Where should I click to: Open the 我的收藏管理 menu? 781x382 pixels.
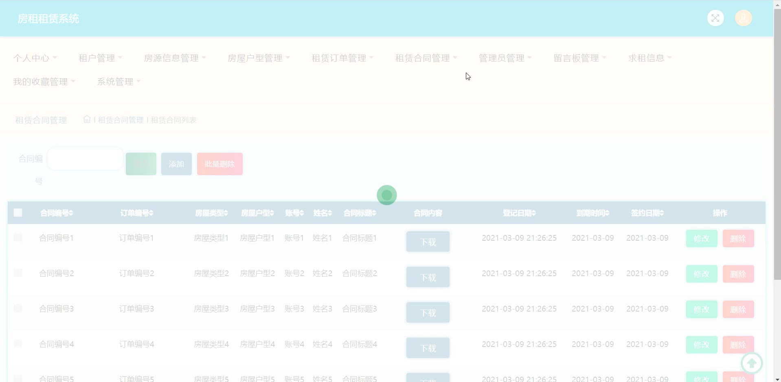coord(44,82)
